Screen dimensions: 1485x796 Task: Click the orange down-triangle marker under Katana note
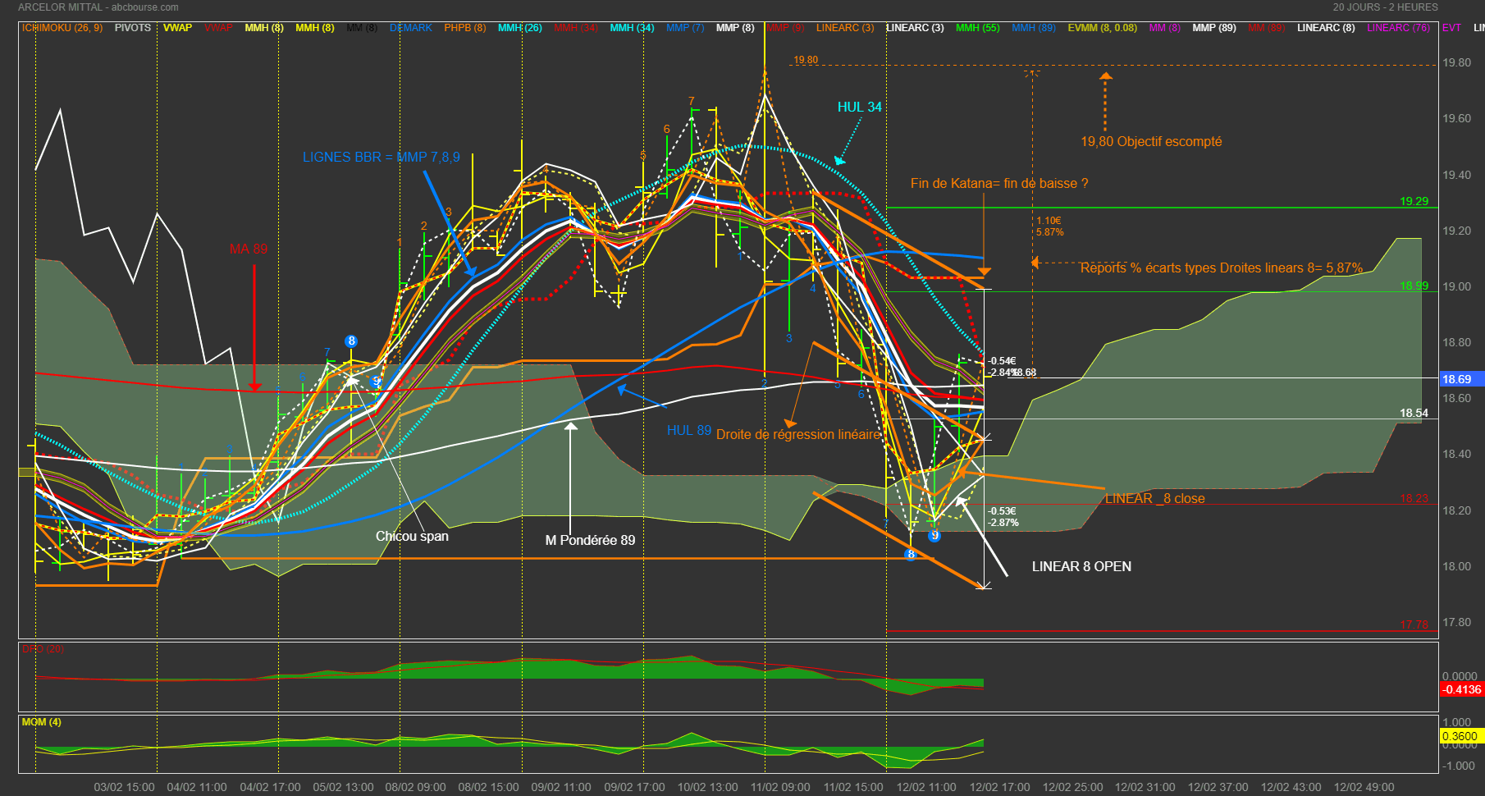(x=984, y=271)
